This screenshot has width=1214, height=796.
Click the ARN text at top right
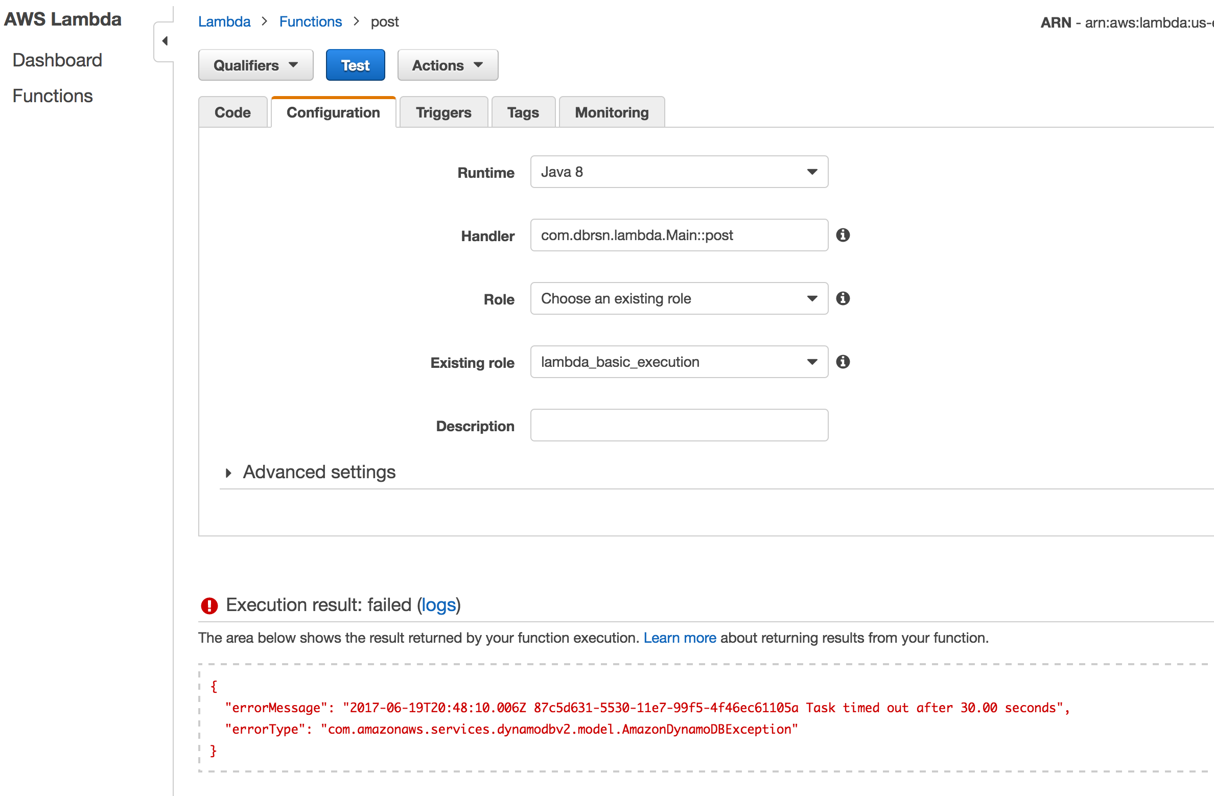point(1127,22)
